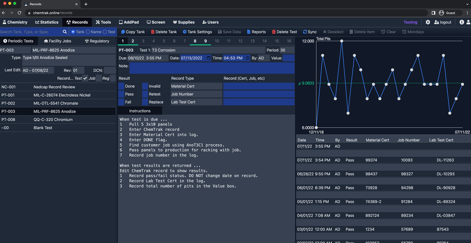Open the Users menu
This screenshot has width=471, height=243.
click(211, 22)
